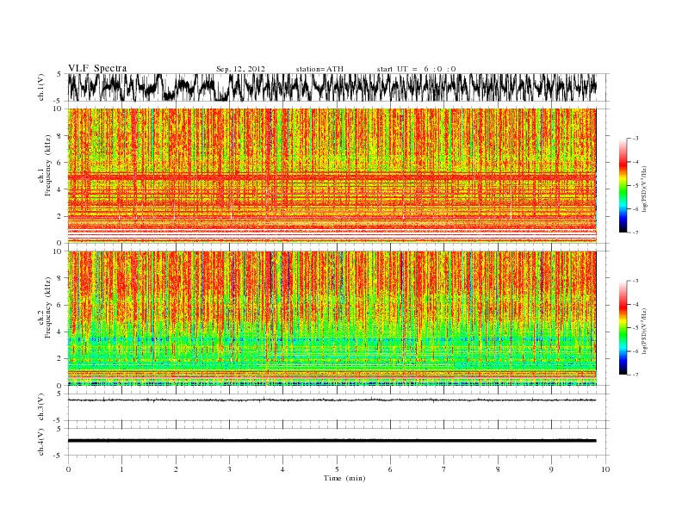The image size is (682, 527).
Task: Click time-axis tick label '7'
Action: [x=444, y=469]
